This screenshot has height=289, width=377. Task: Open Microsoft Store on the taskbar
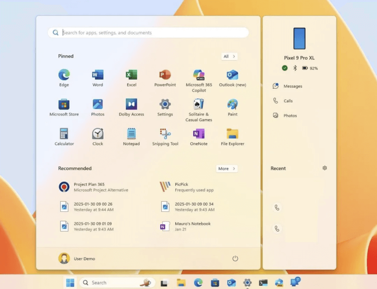(215, 282)
